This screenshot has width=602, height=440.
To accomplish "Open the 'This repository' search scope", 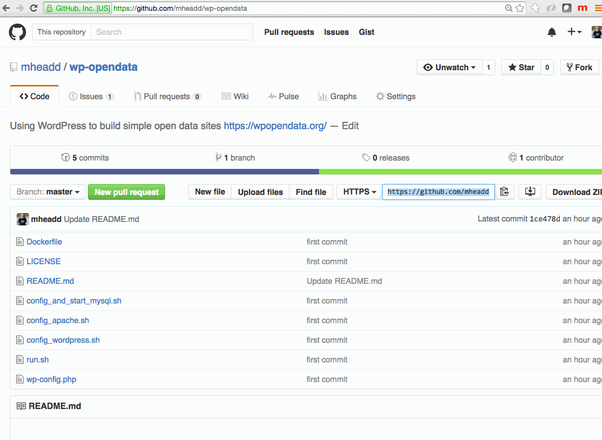I will point(61,32).
